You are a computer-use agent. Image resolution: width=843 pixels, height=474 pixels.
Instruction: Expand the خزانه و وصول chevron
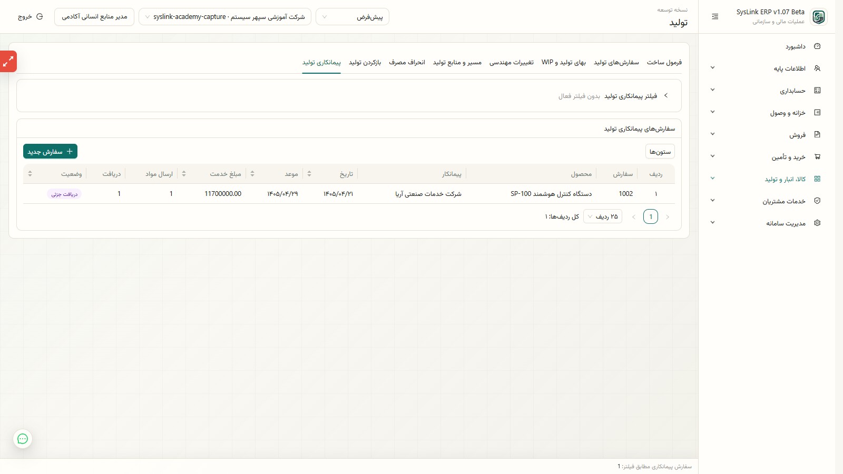(712, 112)
